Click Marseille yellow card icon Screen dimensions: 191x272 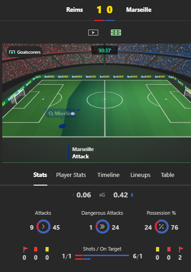click(157, 249)
